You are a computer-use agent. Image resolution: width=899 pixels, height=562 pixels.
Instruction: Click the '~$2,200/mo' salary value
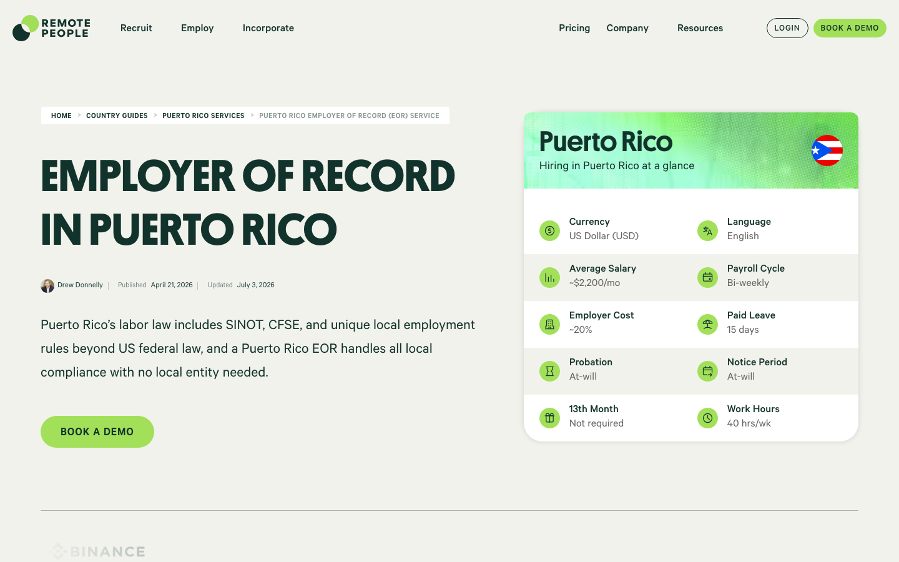(594, 283)
